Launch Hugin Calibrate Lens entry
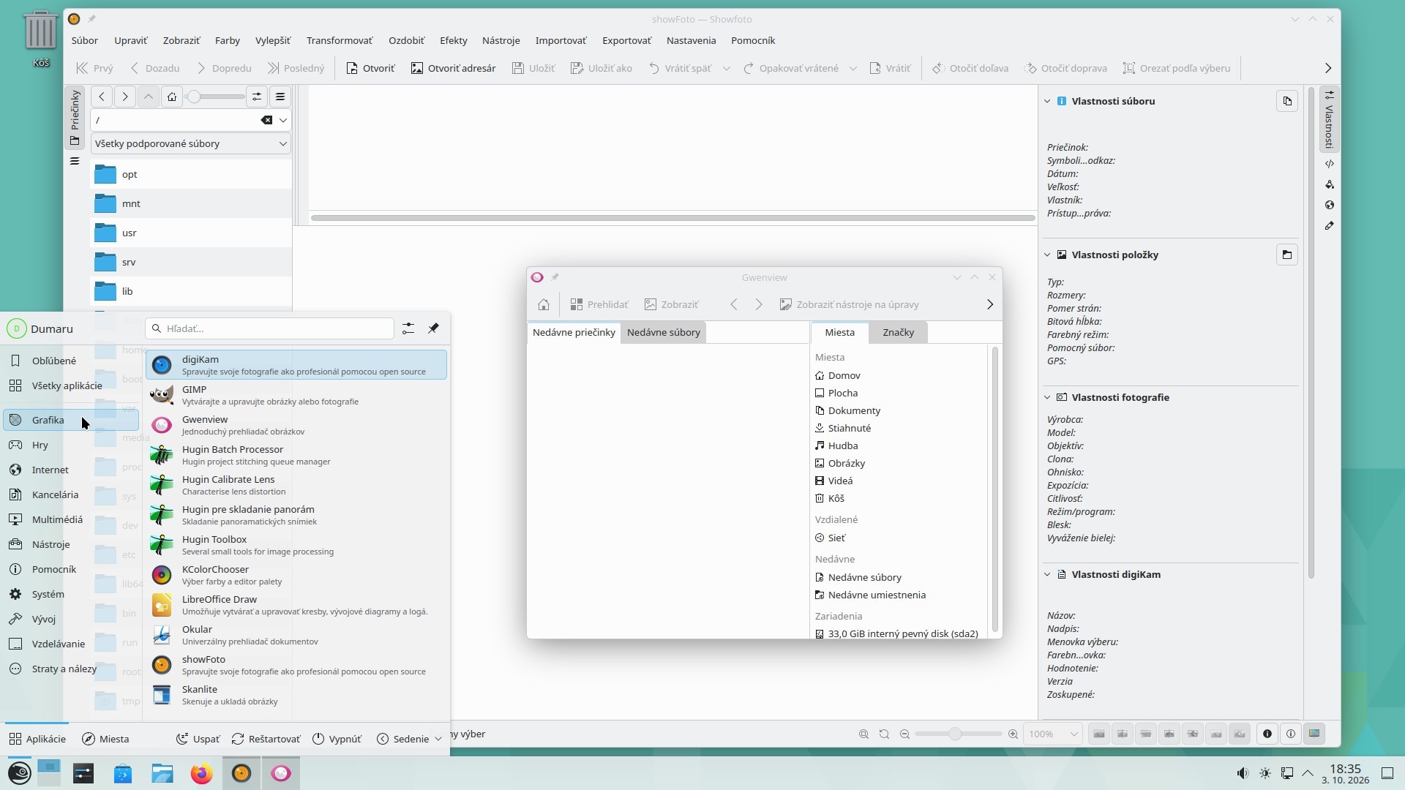This screenshot has height=790, width=1405. 296,485
